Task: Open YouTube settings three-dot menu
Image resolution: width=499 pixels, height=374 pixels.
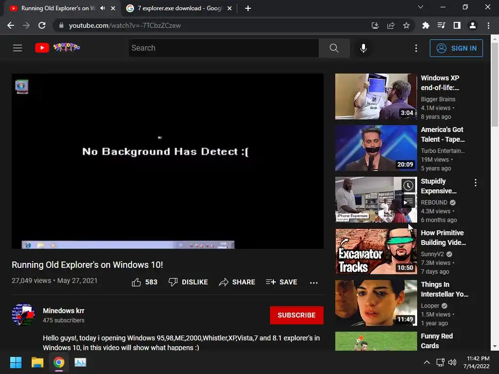Action: (x=416, y=48)
